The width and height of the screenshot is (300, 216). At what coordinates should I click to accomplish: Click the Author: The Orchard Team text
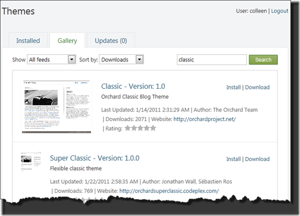coord(226,110)
